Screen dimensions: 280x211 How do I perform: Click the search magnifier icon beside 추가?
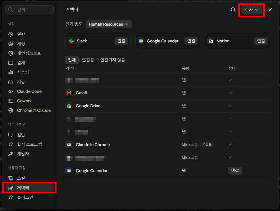pyautogui.click(x=233, y=10)
